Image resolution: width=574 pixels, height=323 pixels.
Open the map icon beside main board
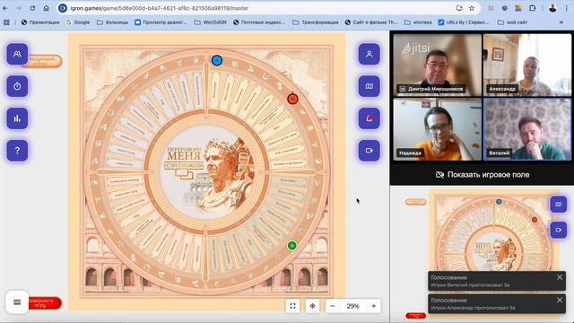[369, 86]
